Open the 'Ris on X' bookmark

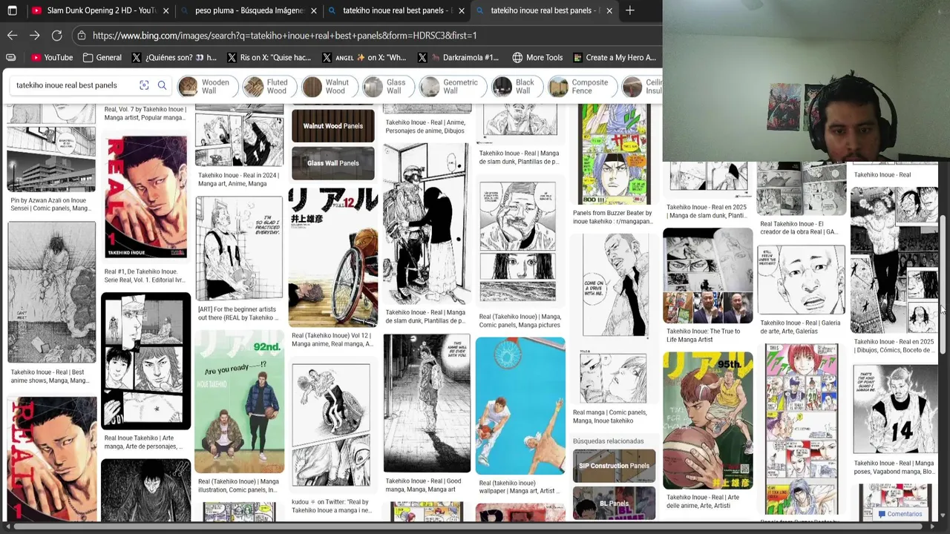269,57
